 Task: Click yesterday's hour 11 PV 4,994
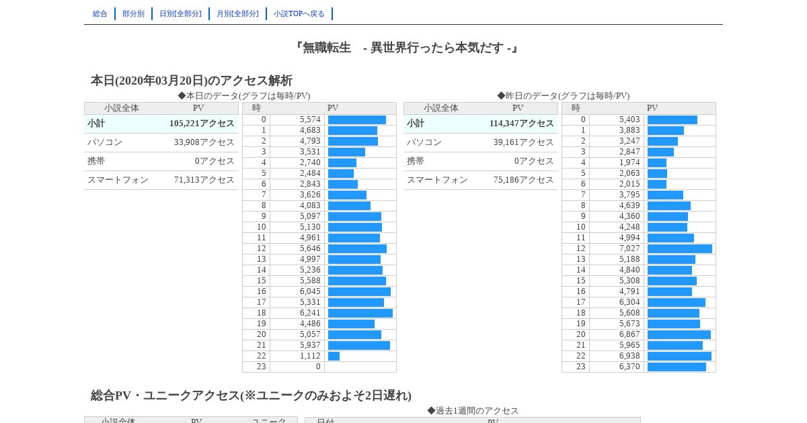pyautogui.click(x=629, y=238)
